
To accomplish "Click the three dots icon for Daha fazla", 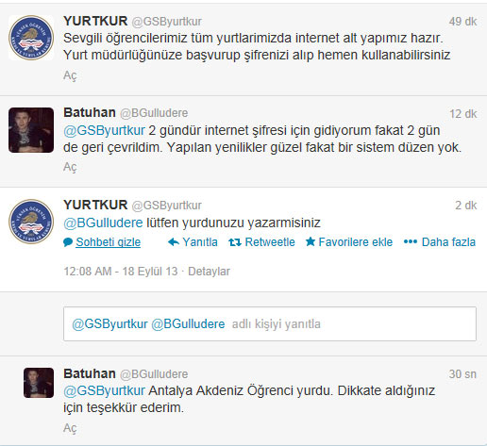I will point(411,241).
